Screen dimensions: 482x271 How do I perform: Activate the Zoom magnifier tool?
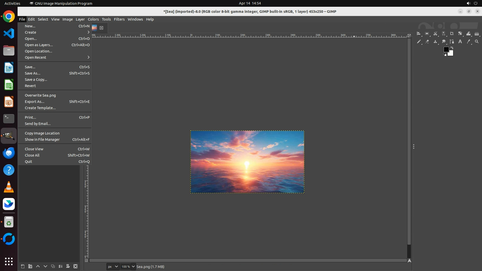click(x=477, y=42)
